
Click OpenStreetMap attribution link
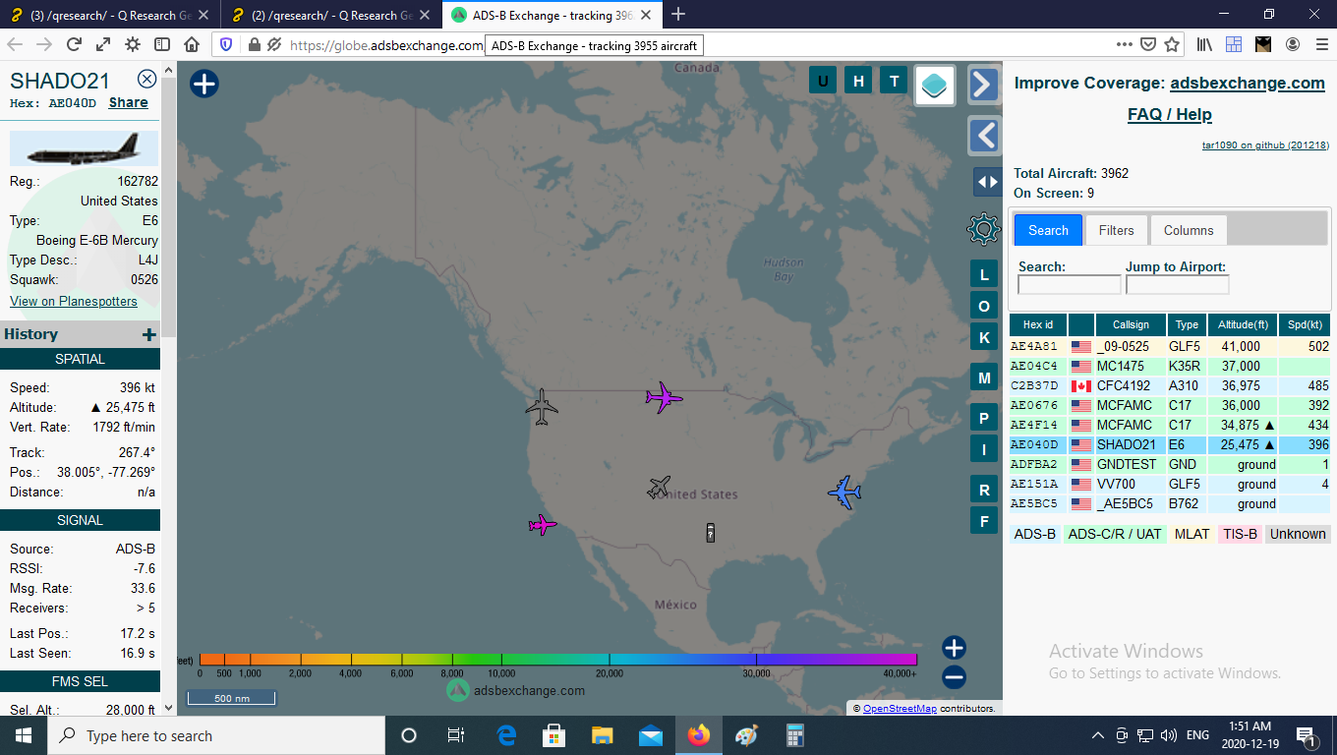coord(900,708)
